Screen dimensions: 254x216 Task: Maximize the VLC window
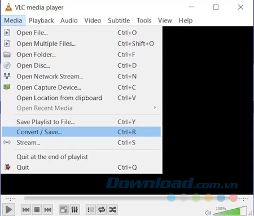(216, 7)
